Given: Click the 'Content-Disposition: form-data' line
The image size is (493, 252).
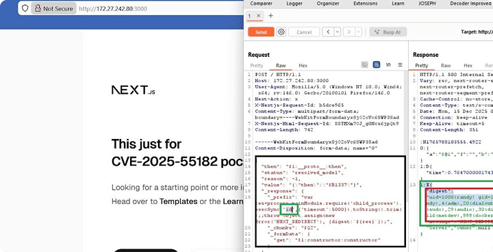Looking at the screenshot, I should tap(316, 148).
